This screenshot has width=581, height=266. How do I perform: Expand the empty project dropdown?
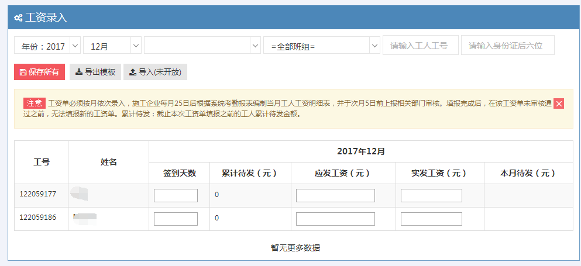point(202,46)
